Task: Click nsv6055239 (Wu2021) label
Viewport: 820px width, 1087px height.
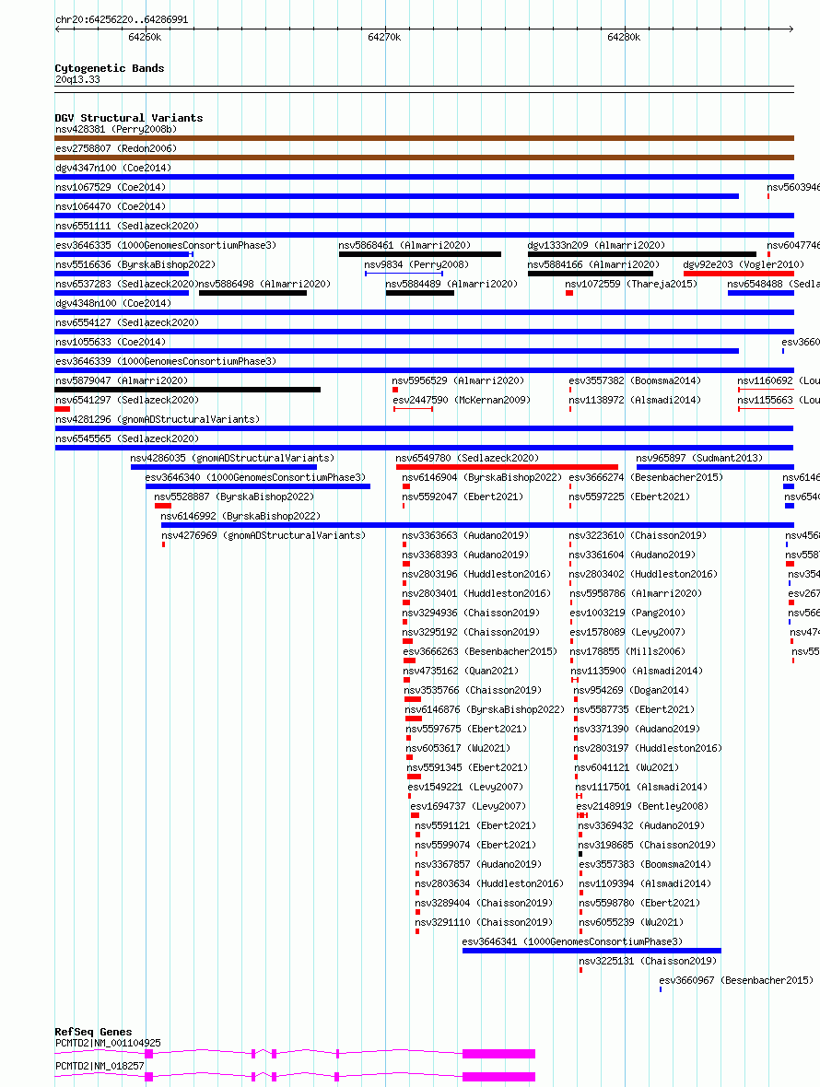Action: tap(631, 924)
